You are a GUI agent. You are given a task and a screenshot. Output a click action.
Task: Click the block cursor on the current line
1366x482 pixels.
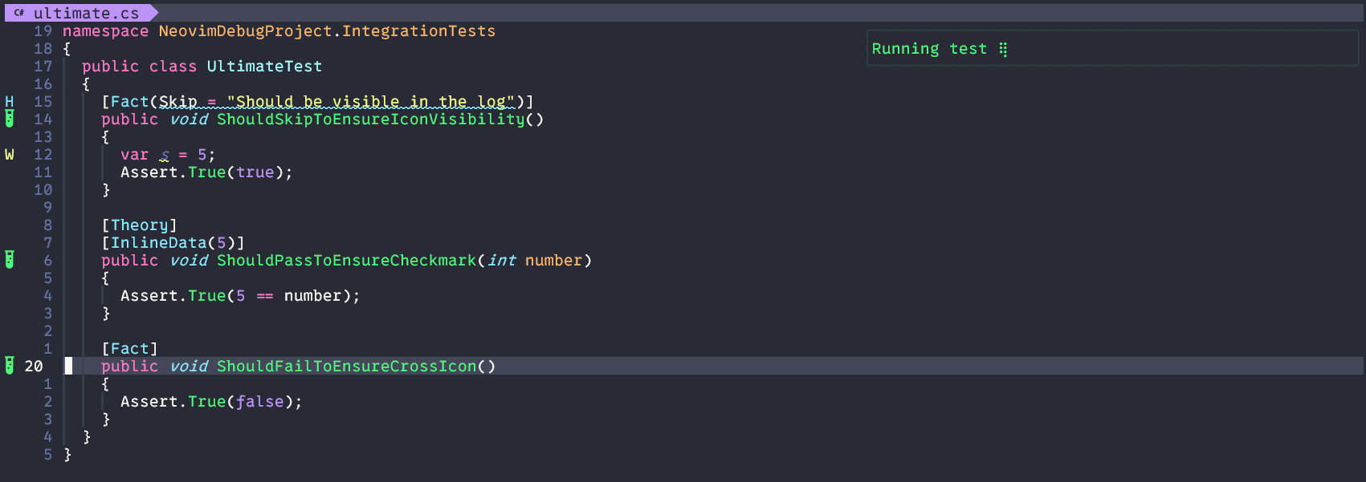coord(68,366)
